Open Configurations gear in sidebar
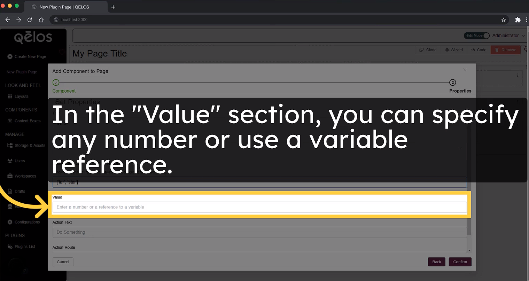Image resolution: width=529 pixels, height=281 pixels. (x=10, y=222)
